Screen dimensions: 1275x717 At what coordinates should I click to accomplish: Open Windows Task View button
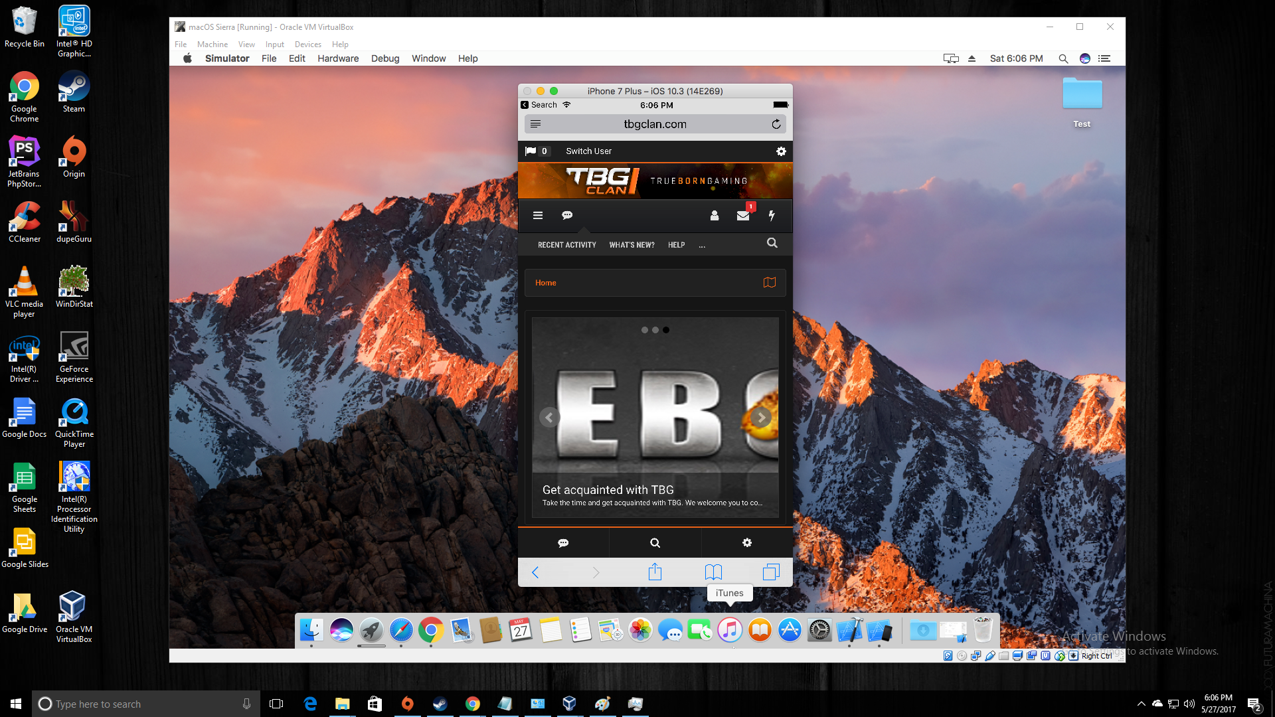276,704
